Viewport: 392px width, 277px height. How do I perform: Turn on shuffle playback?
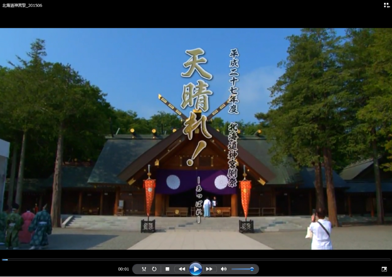coord(144,269)
